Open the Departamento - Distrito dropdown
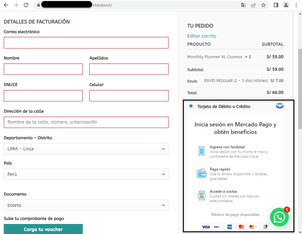 click(x=86, y=149)
